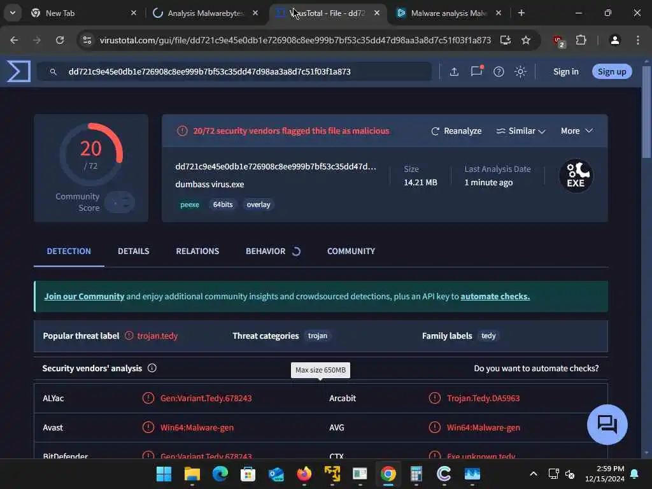Image resolution: width=652 pixels, height=489 pixels.
Task: Click Sign in
Action: [565, 71]
